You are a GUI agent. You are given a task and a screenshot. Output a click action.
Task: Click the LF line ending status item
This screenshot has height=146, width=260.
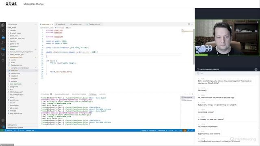176,131
